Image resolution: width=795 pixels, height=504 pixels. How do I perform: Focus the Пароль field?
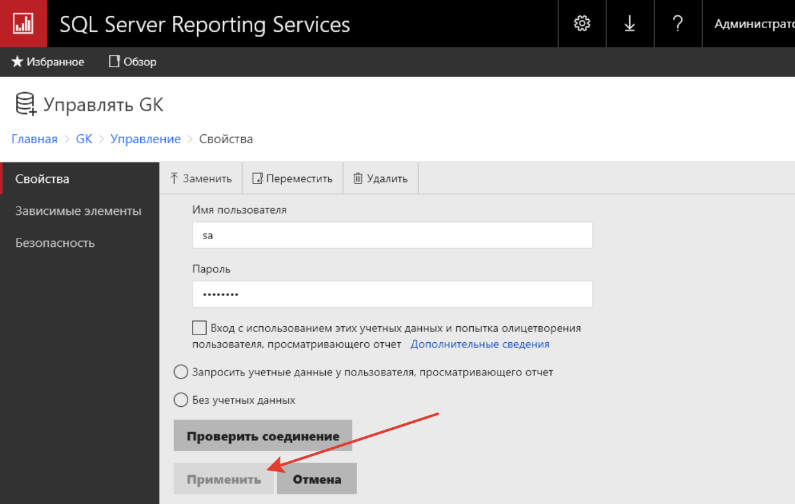coord(392,294)
